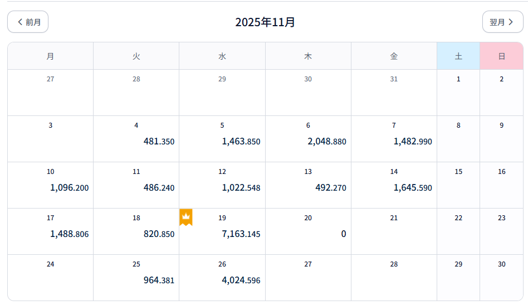Click the 月 Monday column header
The width and height of the screenshot is (528, 305).
(x=51, y=56)
